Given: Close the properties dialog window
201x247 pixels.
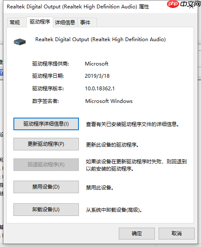Looking at the screenshot, I should click(191, 7).
